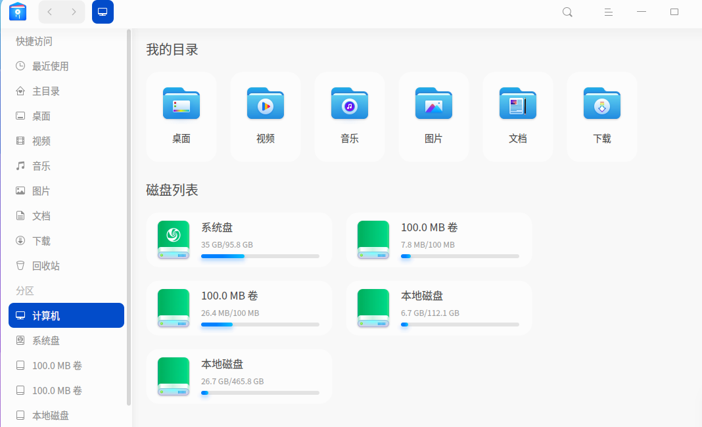
Task: Open the 下载 folder icon in 我的目录
Action: [602, 103]
